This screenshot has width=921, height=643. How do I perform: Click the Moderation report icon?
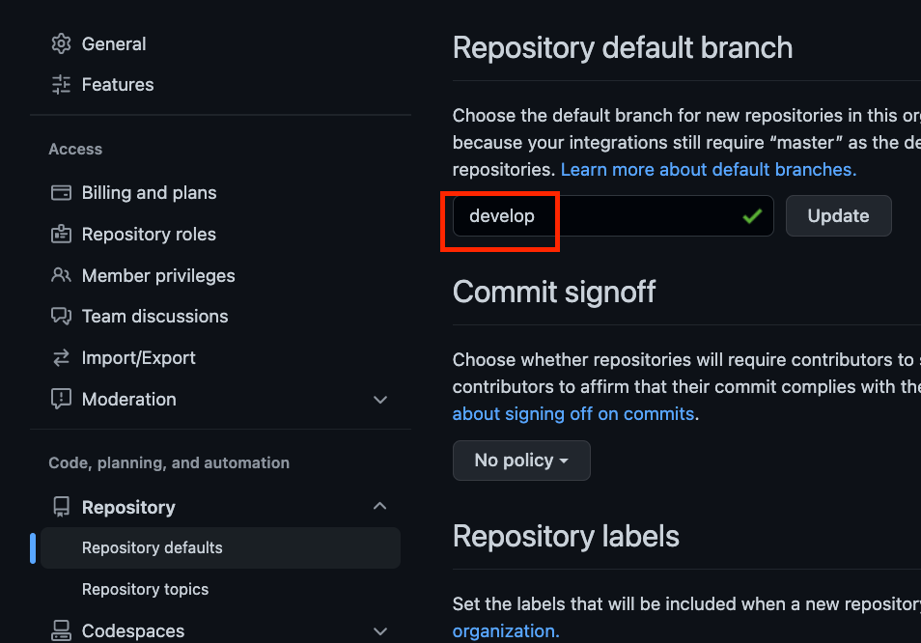tap(61, 399)
